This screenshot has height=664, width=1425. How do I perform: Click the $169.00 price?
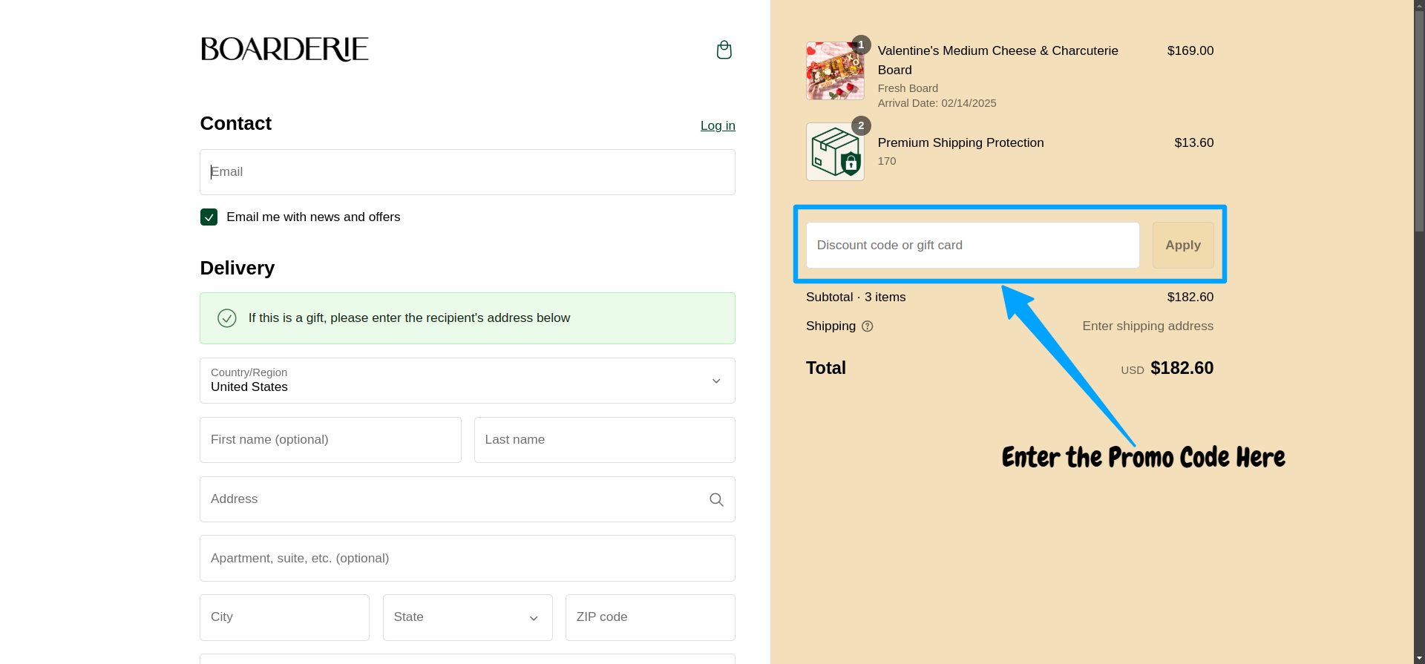pos(1190,50)
